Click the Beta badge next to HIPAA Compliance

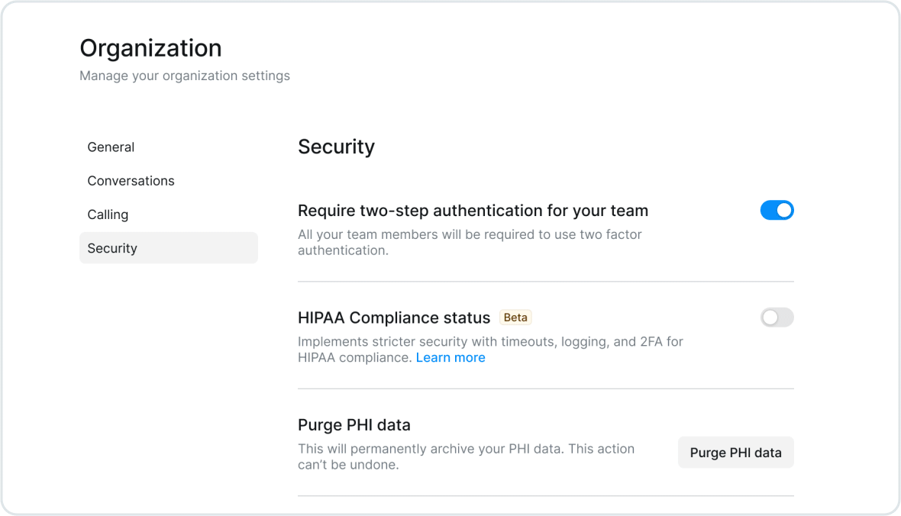(515, 318)
